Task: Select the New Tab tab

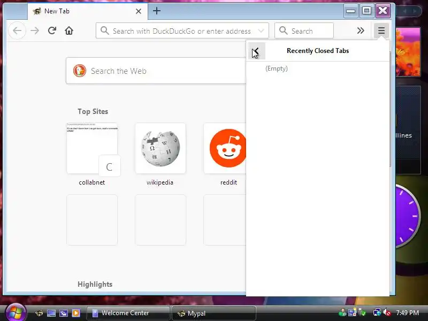Action: 88,11
